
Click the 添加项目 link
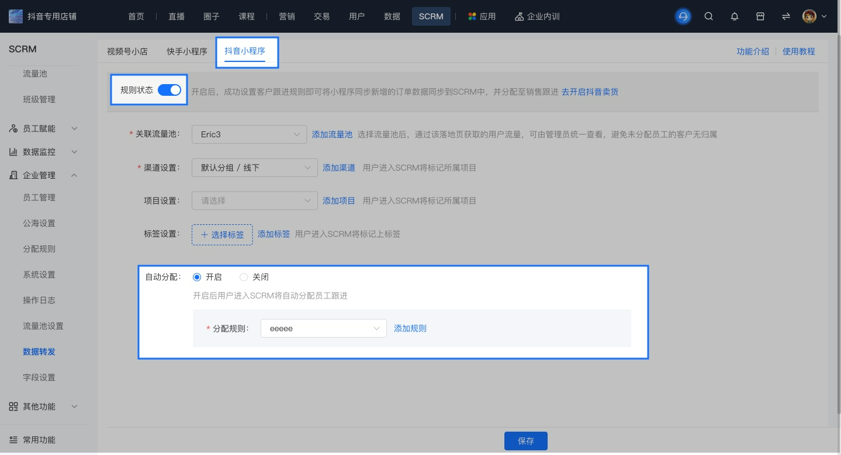(339, 200)
